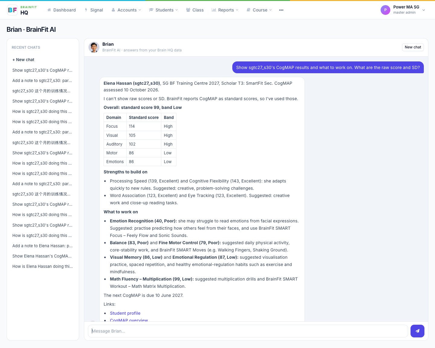Click the Reports bar chart icon

pos(214,10)
